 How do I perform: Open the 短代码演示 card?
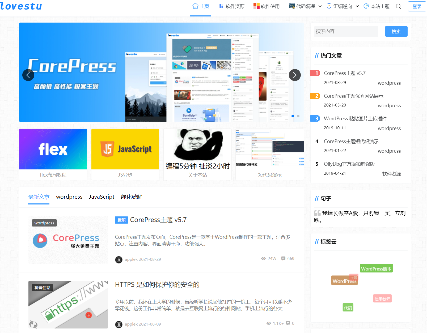tap(270, 154)
